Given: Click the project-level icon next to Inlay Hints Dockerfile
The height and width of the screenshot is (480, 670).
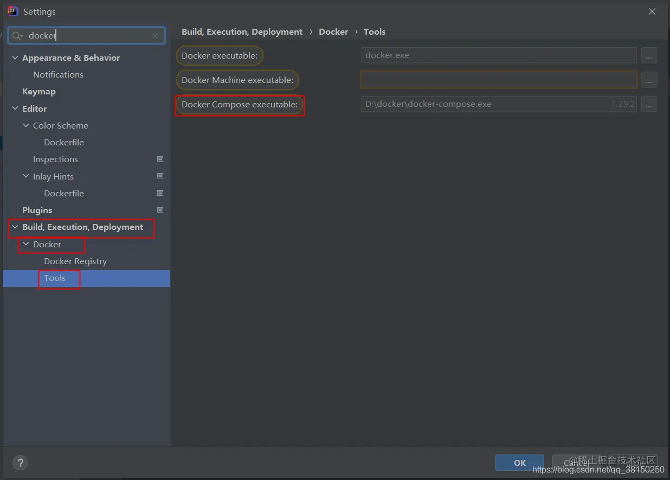Looking at the screenshot, I should pos(160,193).
